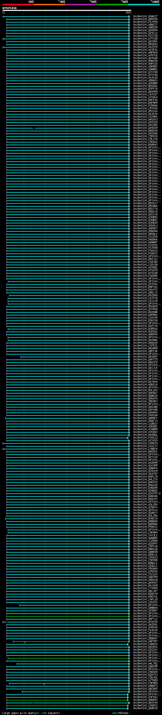Select the UniRef100_Q6Q418 entry
This screenshot has height=715, width=162.
click(145, 343)
